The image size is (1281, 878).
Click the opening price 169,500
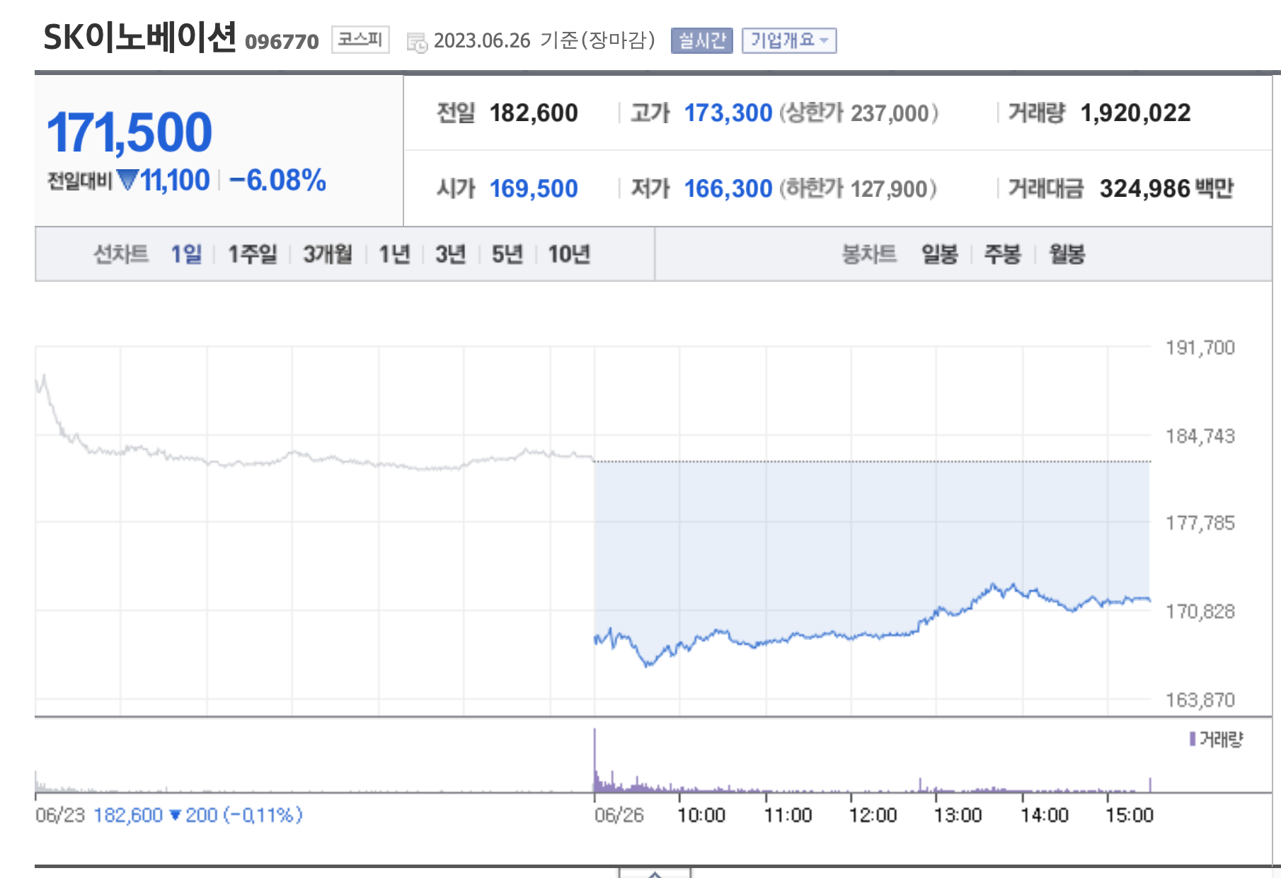[534, 189]
